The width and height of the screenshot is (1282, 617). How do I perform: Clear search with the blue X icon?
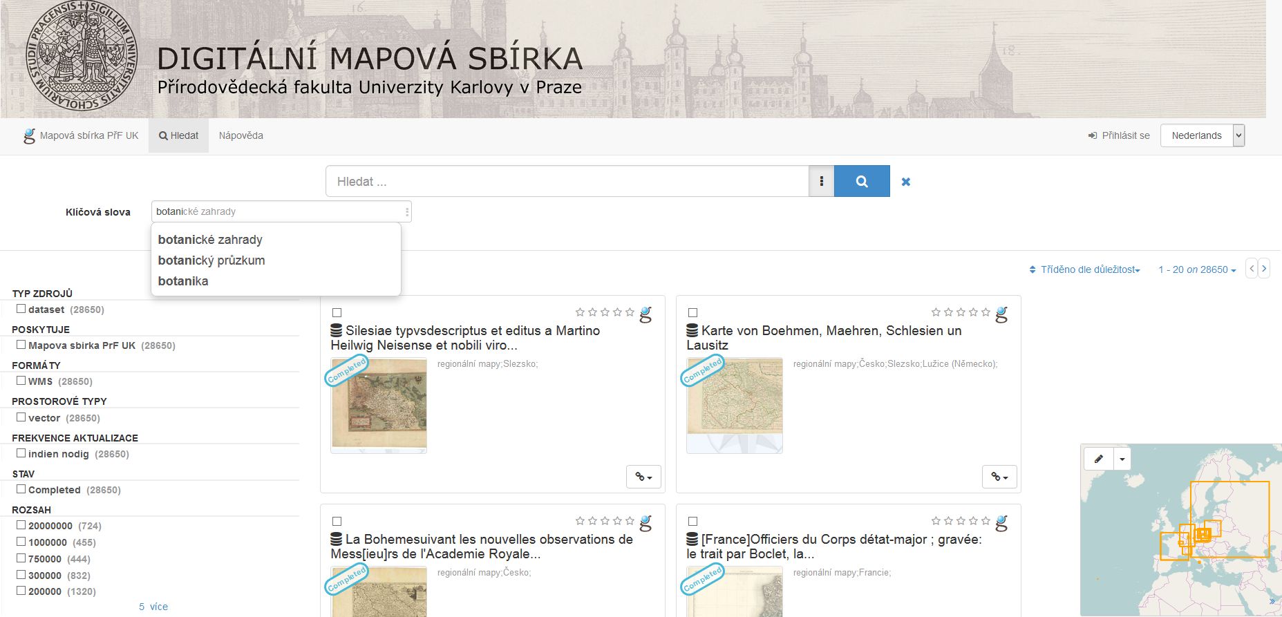click(x=906, y=182)
